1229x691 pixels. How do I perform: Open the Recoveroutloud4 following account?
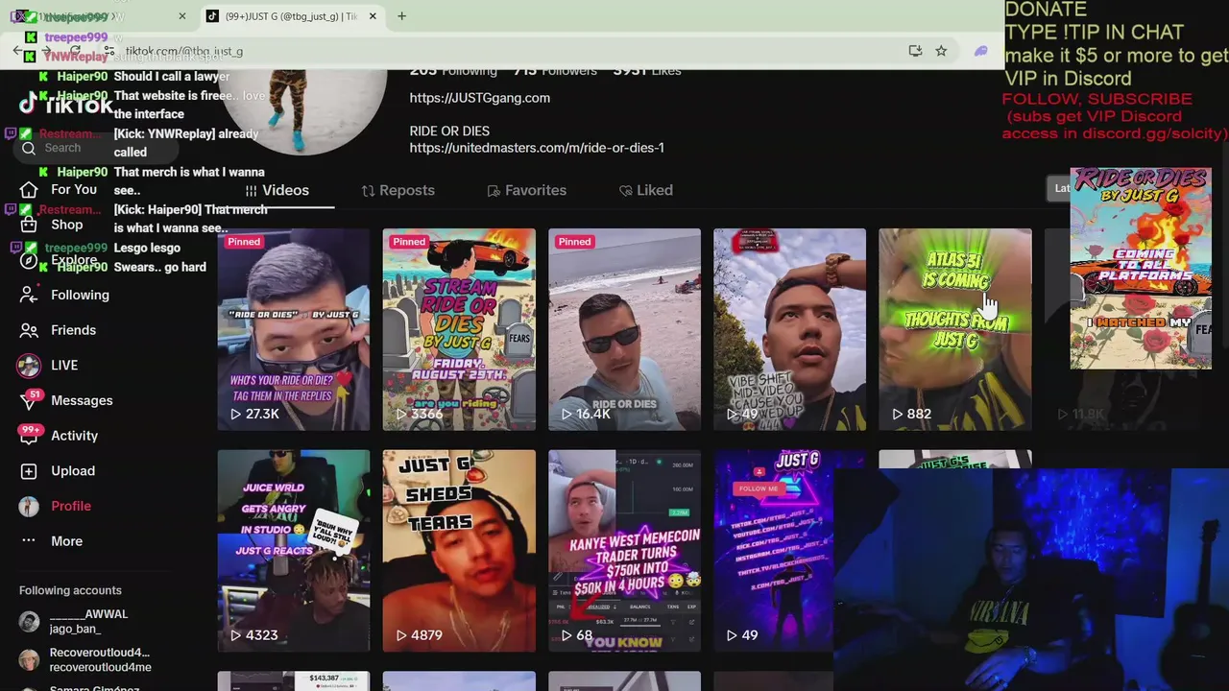(x=84, y=660)
